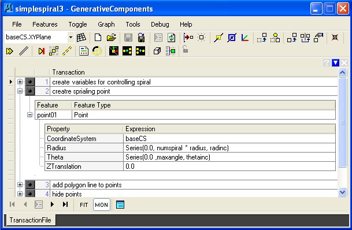Viewport: 352px width, 230px height.
Task: Open the File menu
Action: click(17, 24)
